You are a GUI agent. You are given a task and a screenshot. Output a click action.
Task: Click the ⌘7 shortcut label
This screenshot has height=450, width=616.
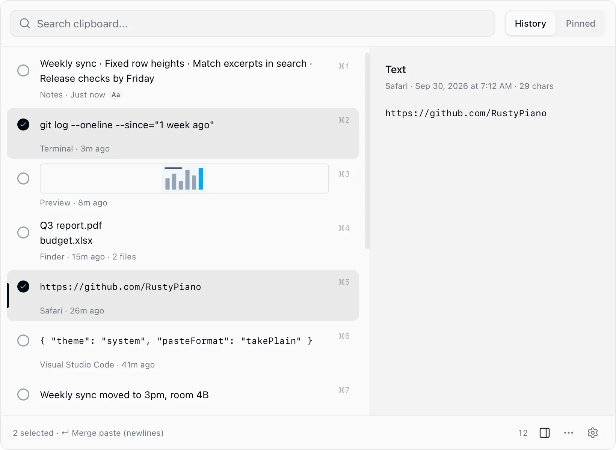pos(344,390)
